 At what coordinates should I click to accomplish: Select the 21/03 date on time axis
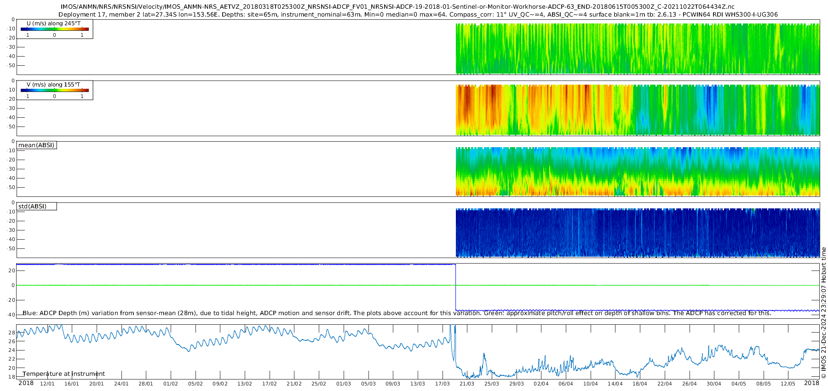pos(467,384)
